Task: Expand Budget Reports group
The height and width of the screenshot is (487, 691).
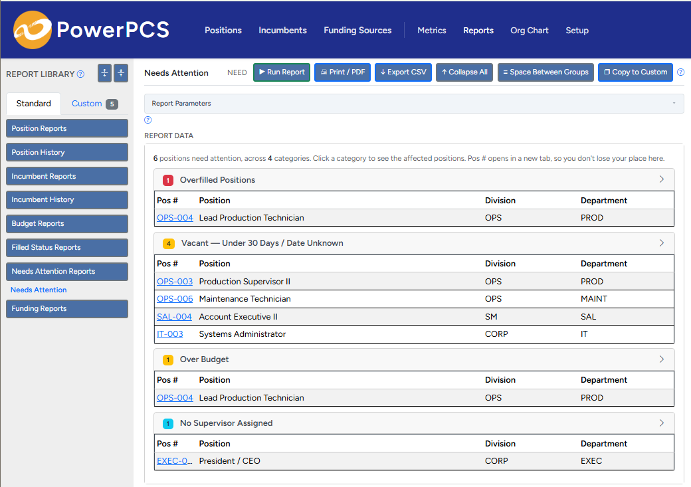Action: (x=67, y=223)
